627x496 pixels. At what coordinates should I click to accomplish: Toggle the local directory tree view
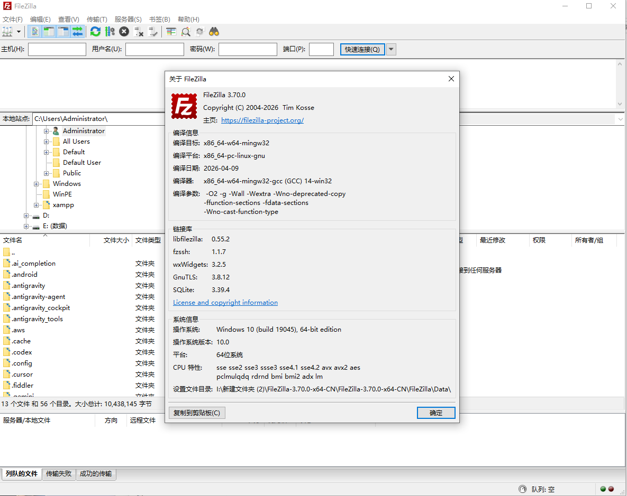[x=48, y=31]
